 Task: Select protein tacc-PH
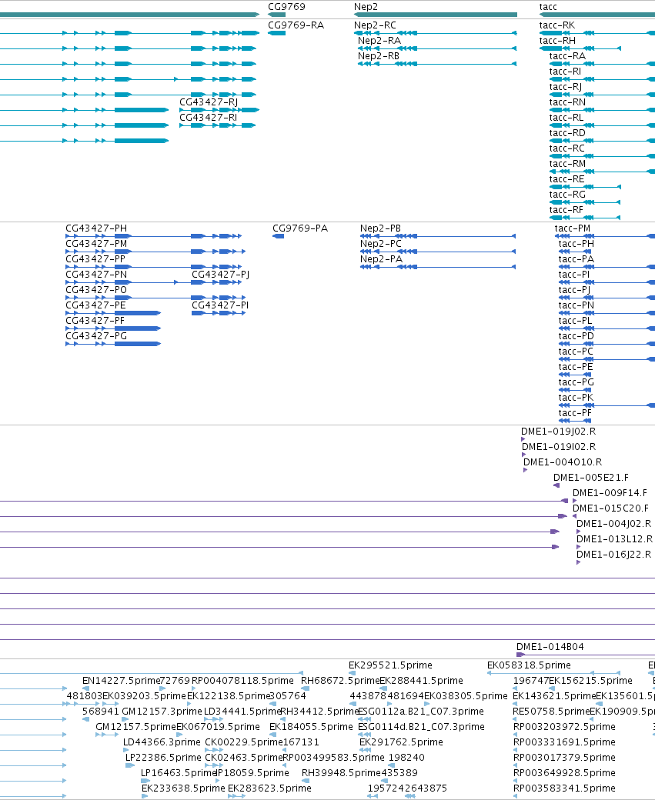576,243
